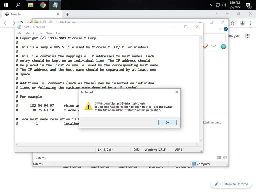Open a new Chrome tab with plus

(67, 14)
